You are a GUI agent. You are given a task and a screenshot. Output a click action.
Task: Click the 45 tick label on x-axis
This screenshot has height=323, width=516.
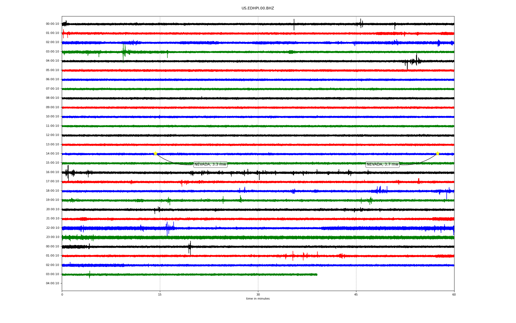(356, 294)
